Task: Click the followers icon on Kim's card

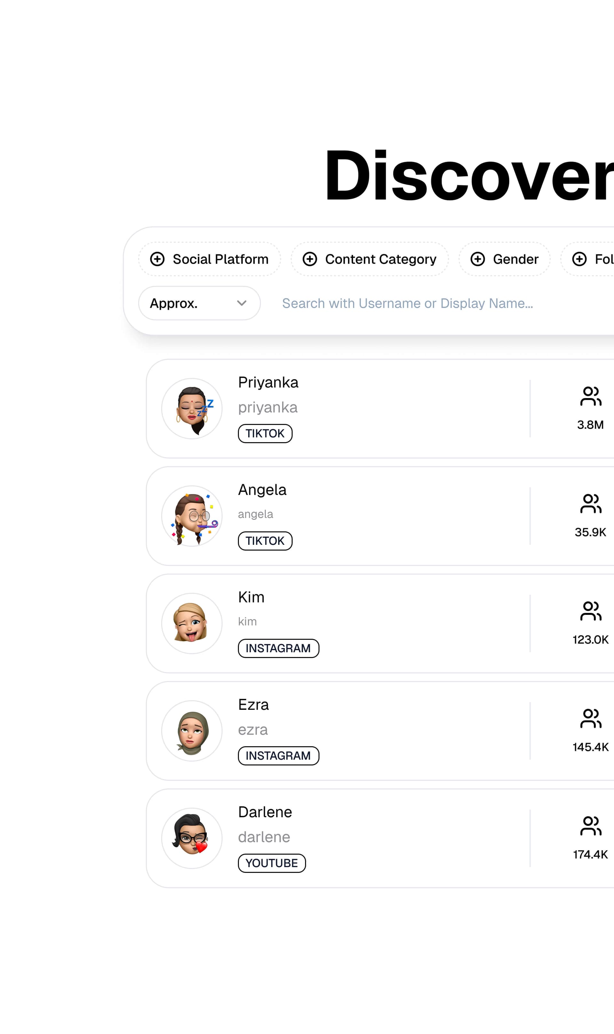Action: pos(591,611)
